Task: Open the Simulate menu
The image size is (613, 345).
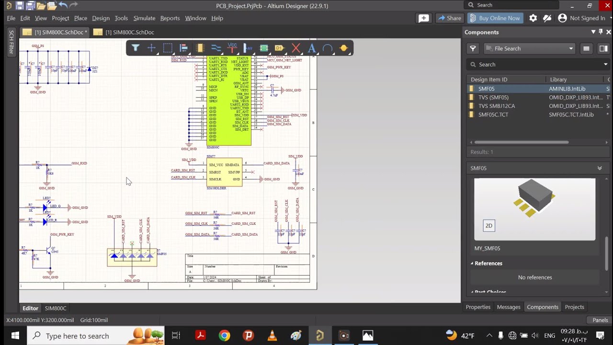Action: point(144,18)
